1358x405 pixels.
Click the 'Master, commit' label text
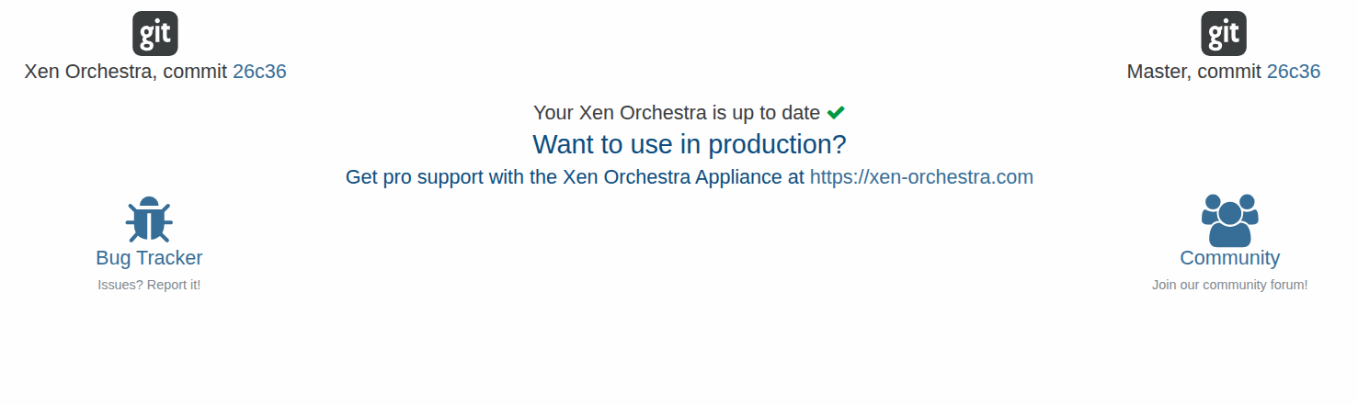pyautogui.click(x=1194, y=72)
